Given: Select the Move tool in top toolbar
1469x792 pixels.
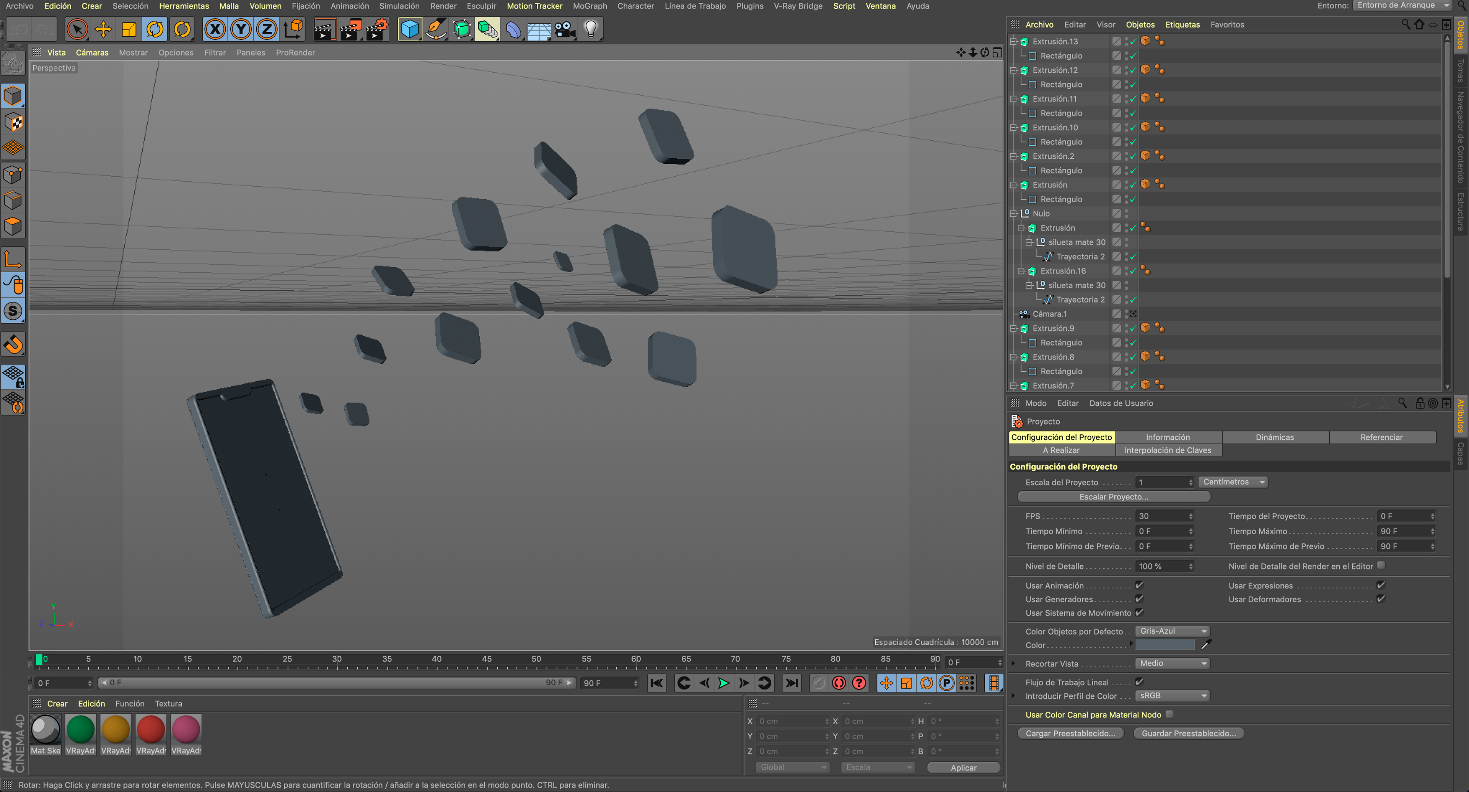Looking at the screenshot, I should point(103,29).
